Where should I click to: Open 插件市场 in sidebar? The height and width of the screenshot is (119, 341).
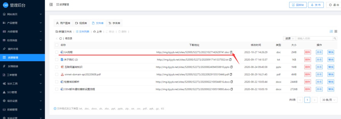tap(22, 49)
